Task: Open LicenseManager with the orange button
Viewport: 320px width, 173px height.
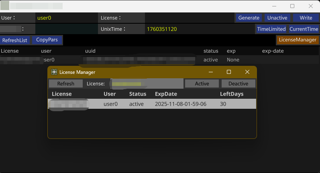Action: (298, 40)
